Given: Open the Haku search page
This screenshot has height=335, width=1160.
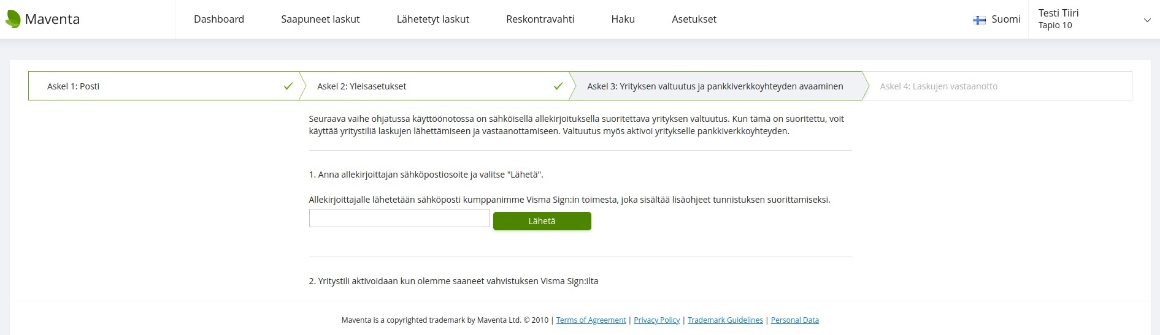Looking at the screenshot, I should point(623,20).
